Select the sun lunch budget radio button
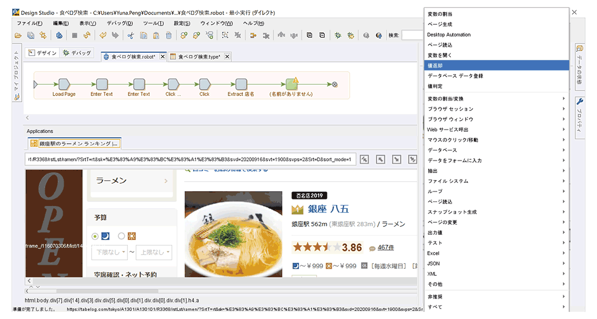597x319 pixels. coord(121,236)
